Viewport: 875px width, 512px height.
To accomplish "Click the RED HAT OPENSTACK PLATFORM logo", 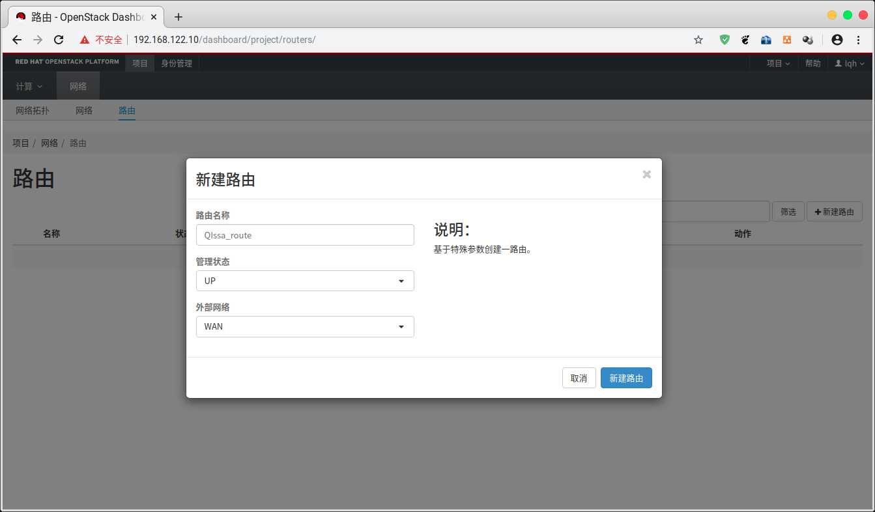I will pos(67,62).
